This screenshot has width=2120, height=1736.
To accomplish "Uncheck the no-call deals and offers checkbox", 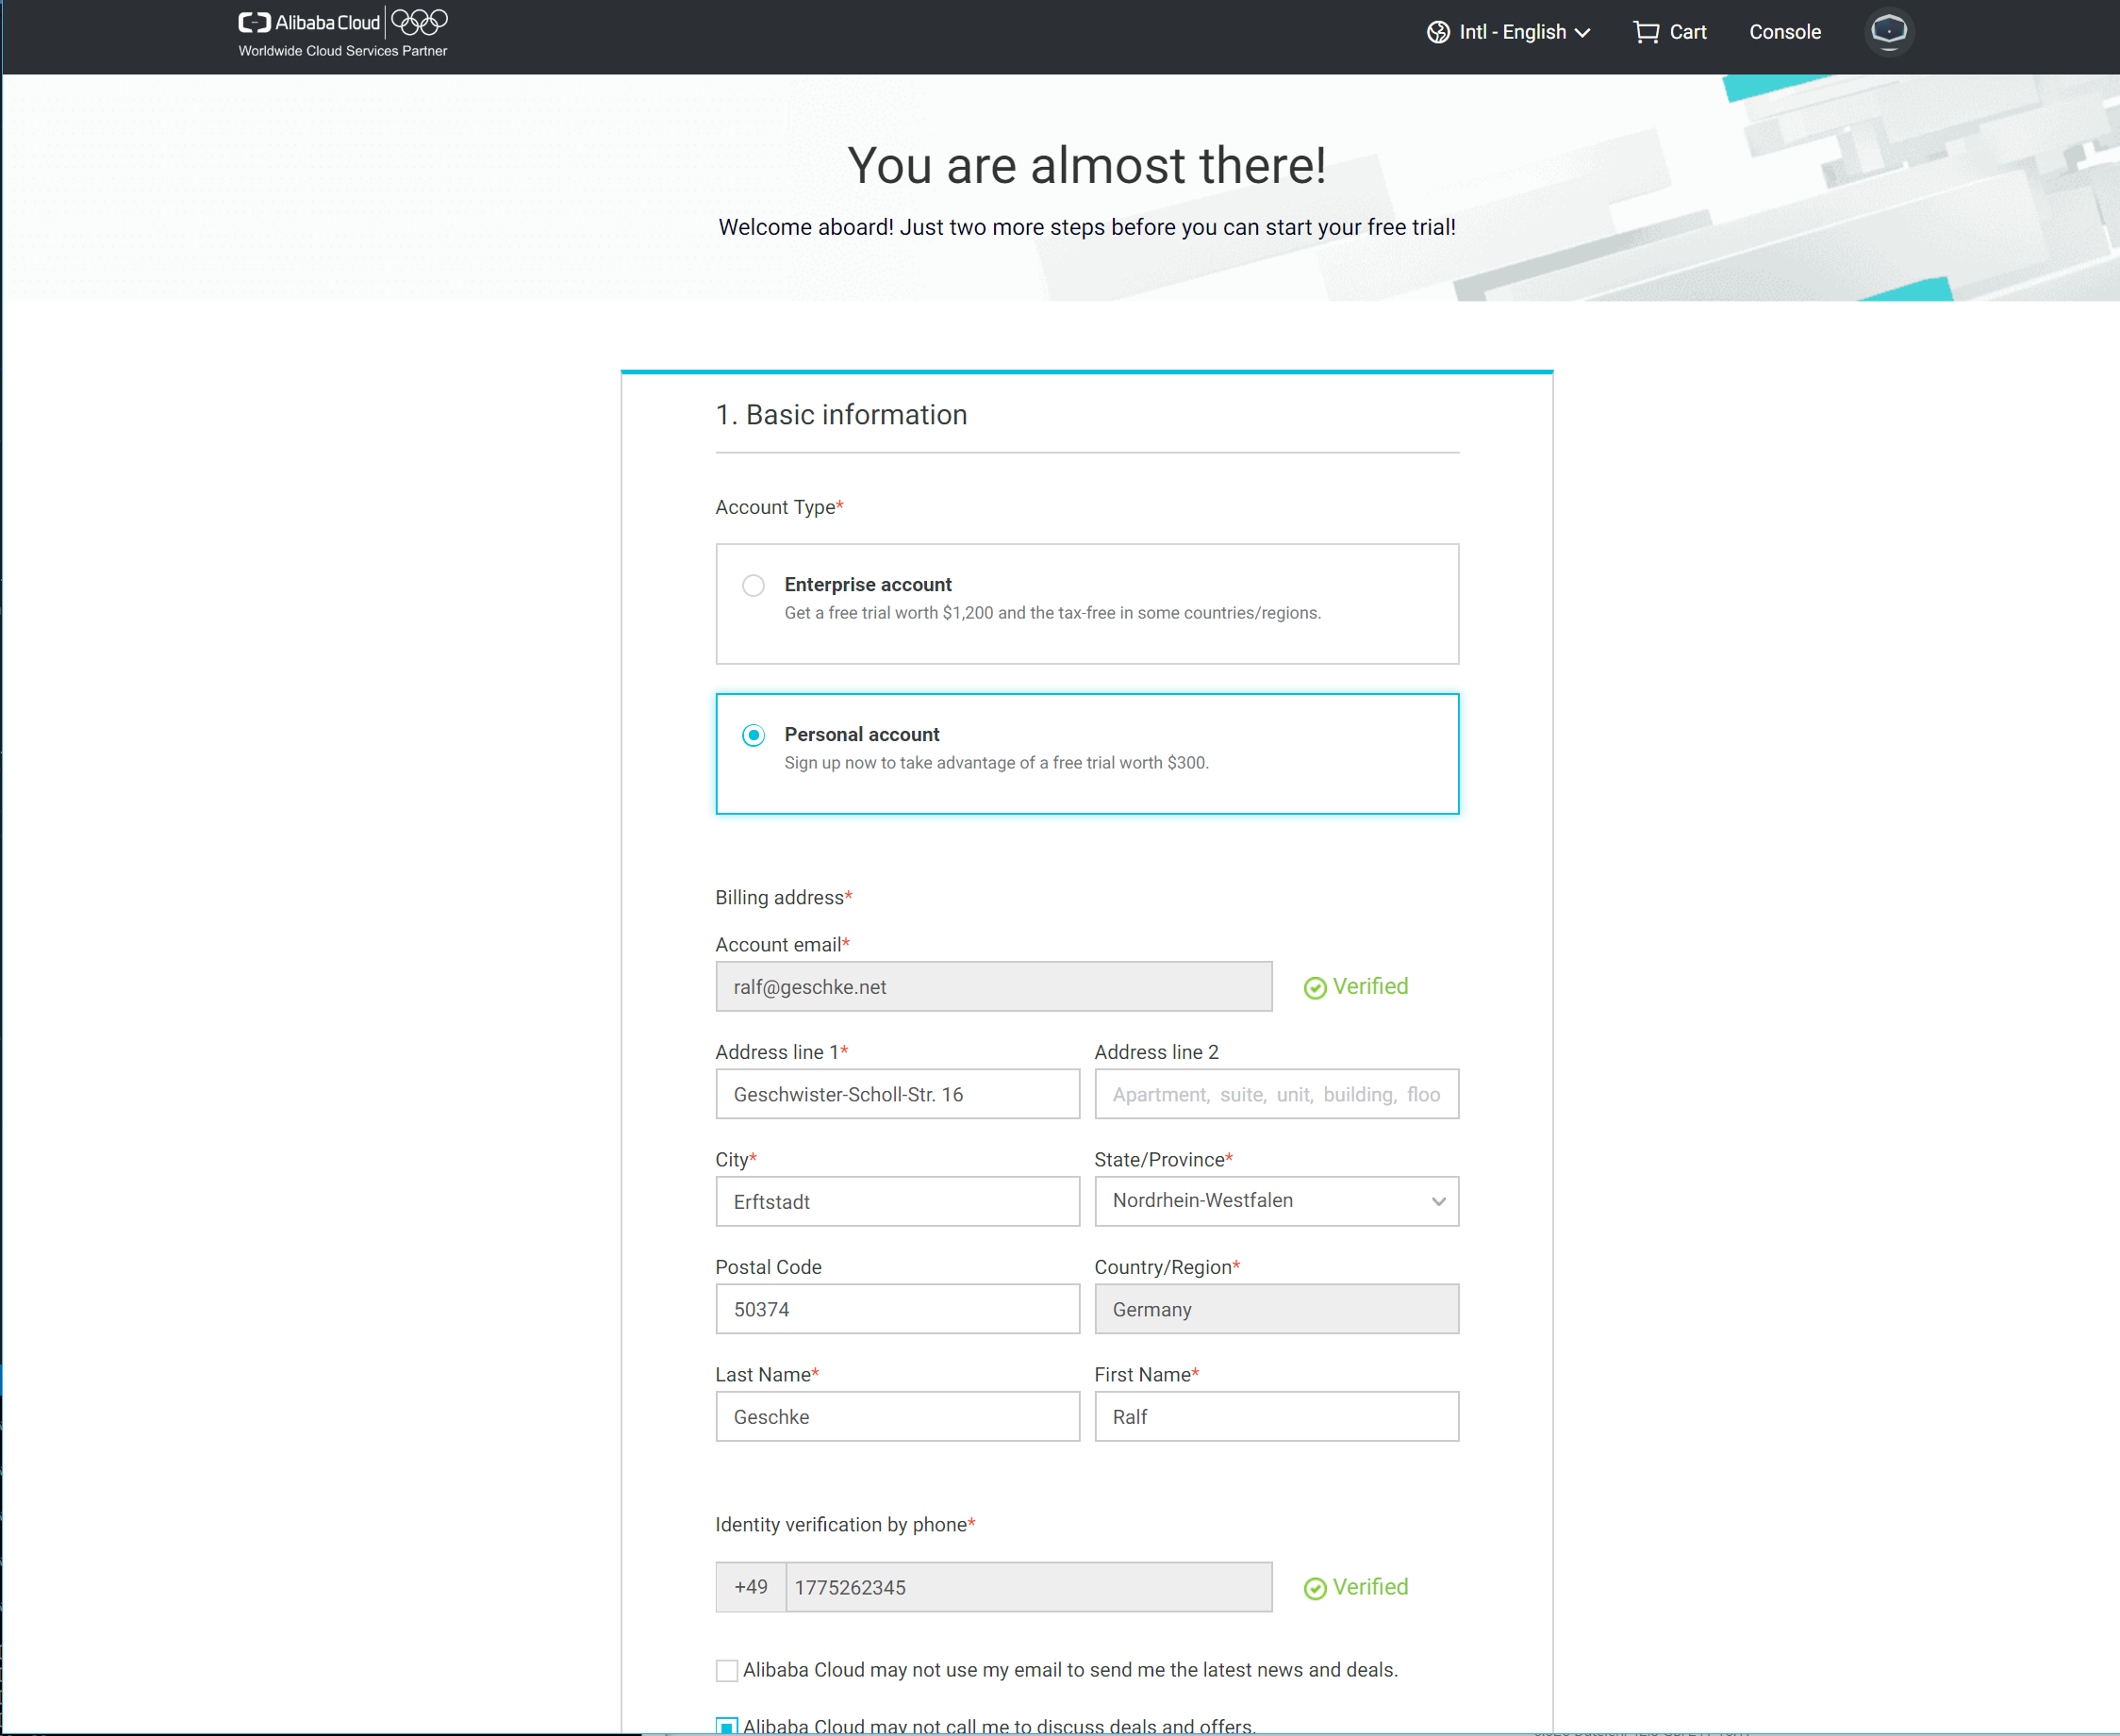I will click(727, 1726).
